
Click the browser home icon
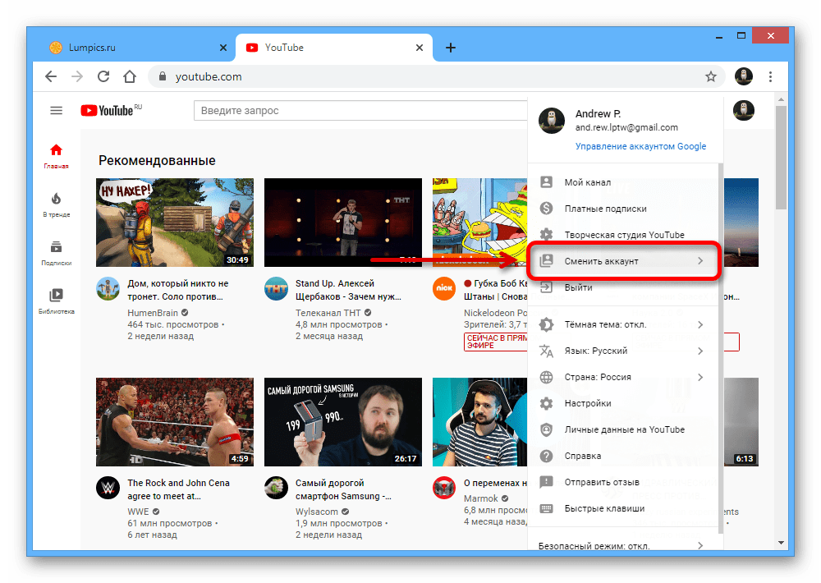130,76
